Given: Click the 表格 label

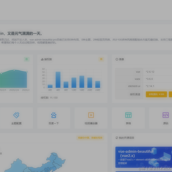Looking at the screenshot, I should [128, 123].
